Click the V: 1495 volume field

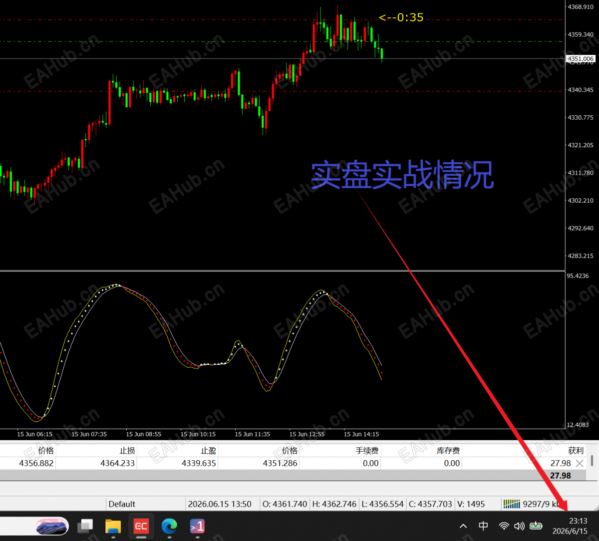472,504
